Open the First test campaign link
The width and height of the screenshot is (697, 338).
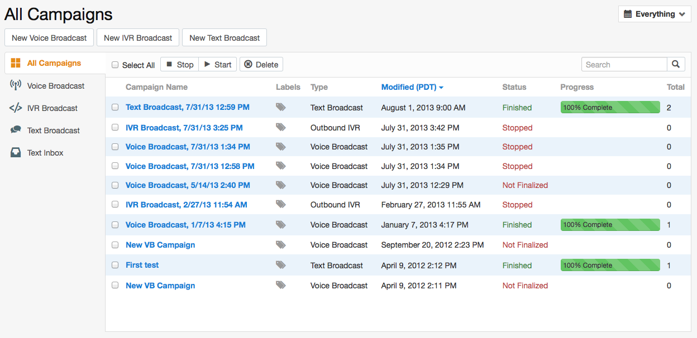pyautogui.click(x=142, y=265)
